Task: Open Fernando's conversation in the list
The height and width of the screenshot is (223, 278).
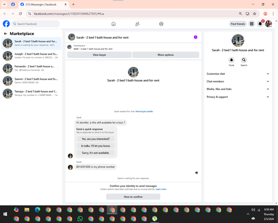Action: click(x=31, y=68)
